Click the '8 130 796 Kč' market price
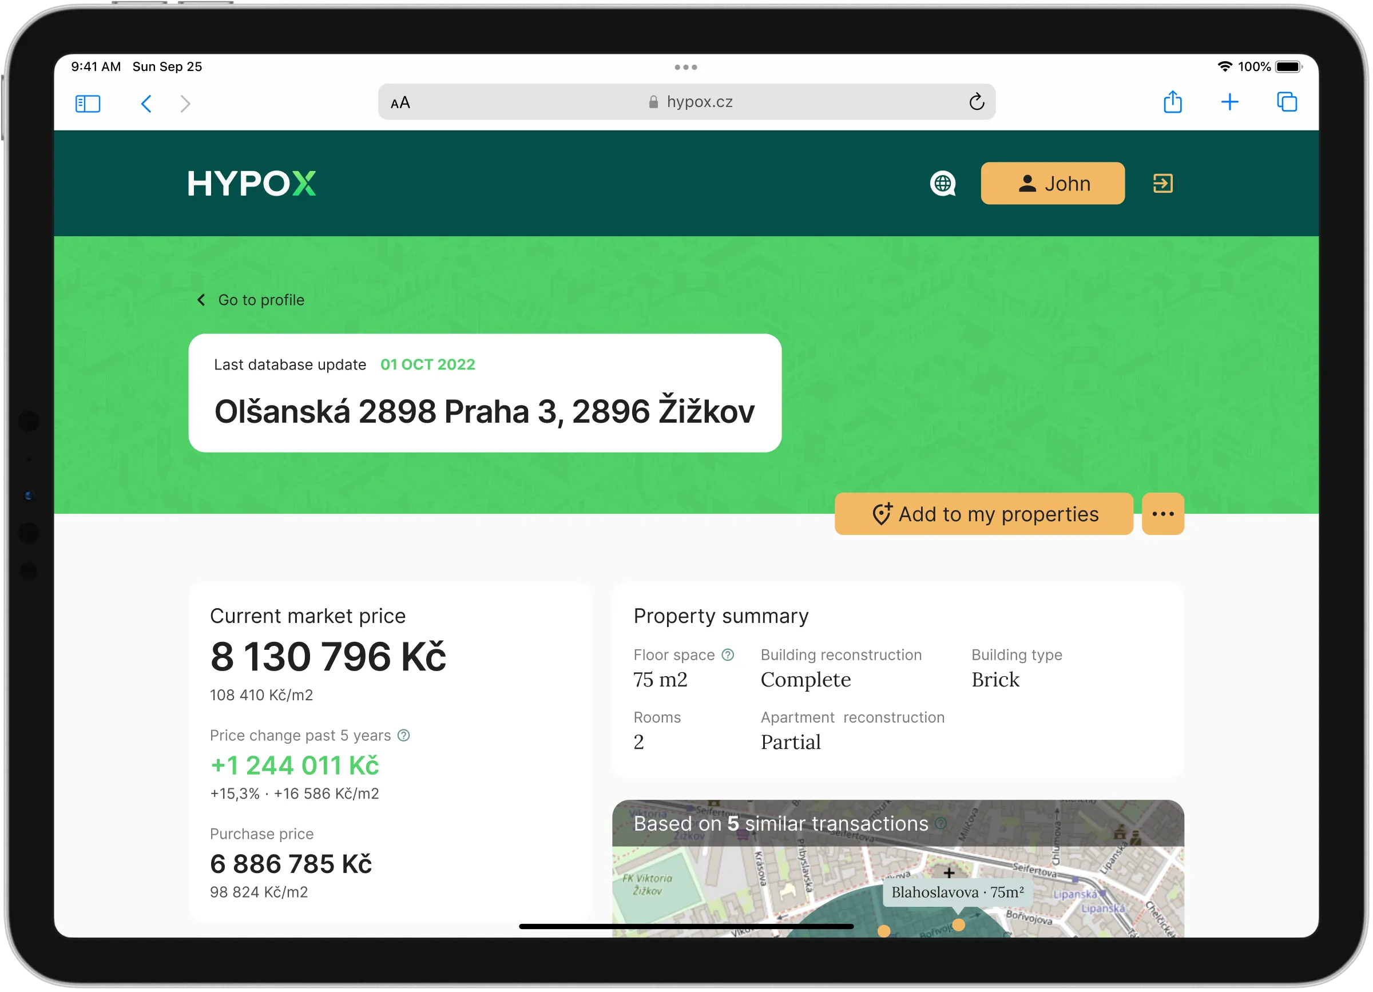 click(328, 657)
